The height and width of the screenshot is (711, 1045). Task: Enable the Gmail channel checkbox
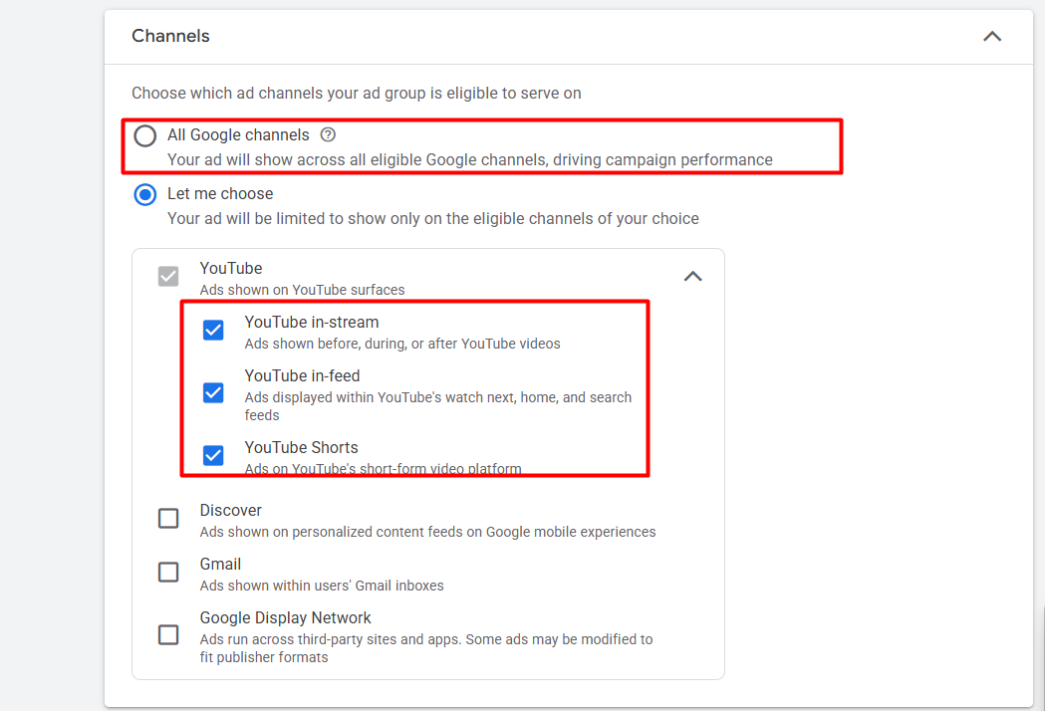click(x=168, y=573)
